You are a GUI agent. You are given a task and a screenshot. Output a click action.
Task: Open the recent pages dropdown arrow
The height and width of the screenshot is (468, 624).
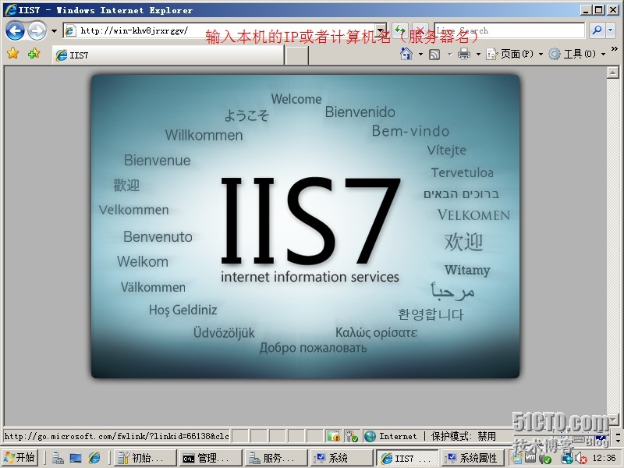click(54, 31)
